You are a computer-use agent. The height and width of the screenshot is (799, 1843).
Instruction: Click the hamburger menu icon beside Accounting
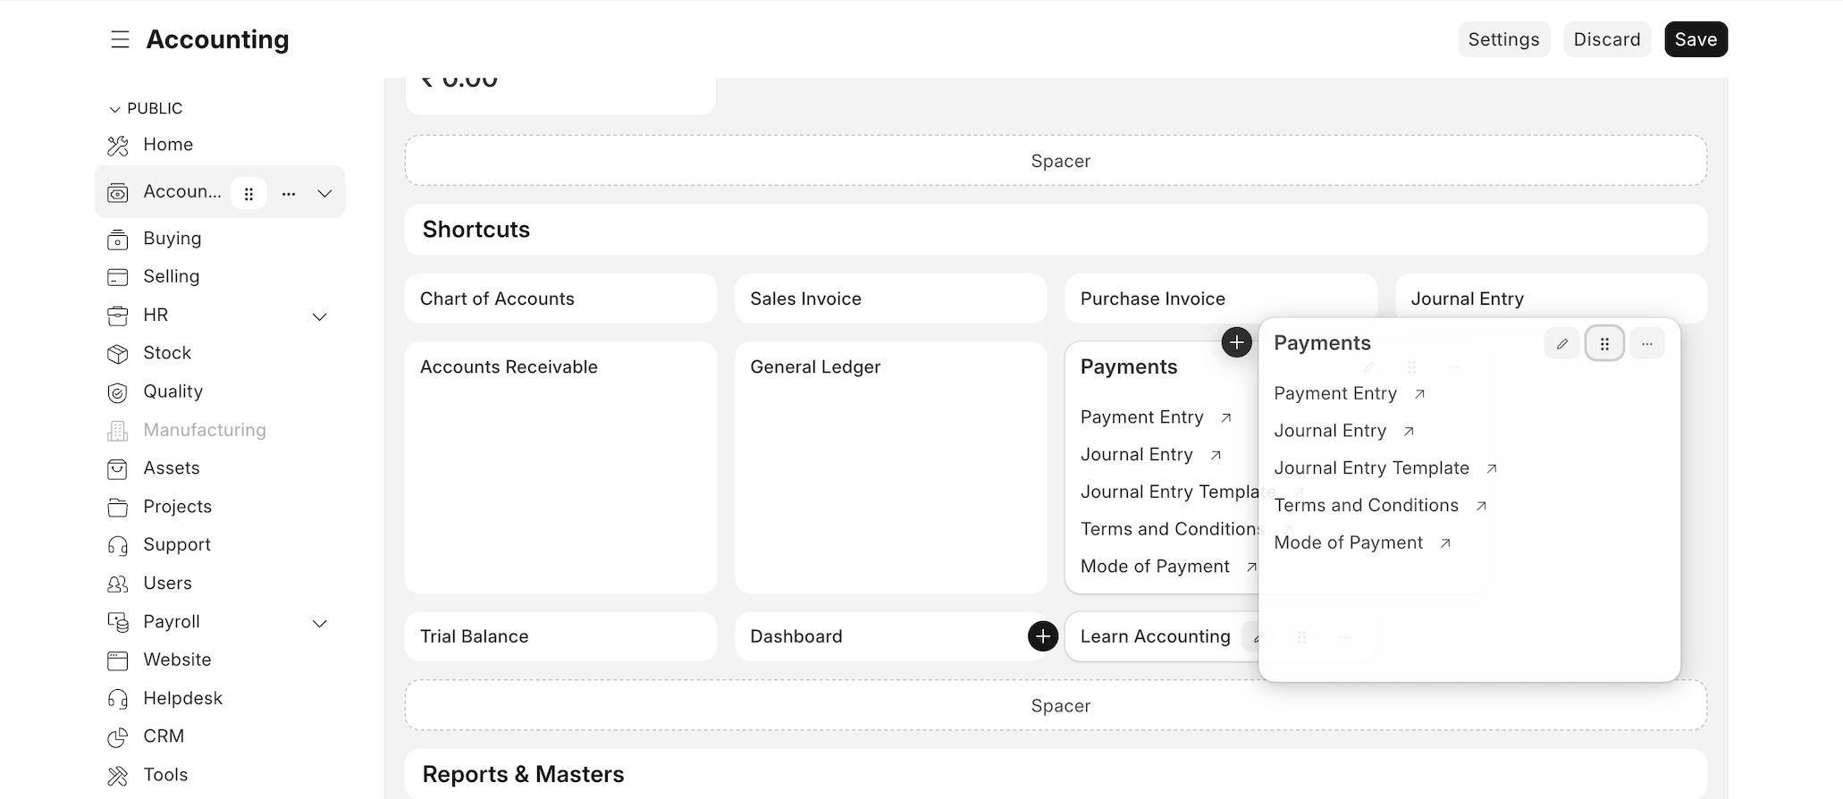120,39
